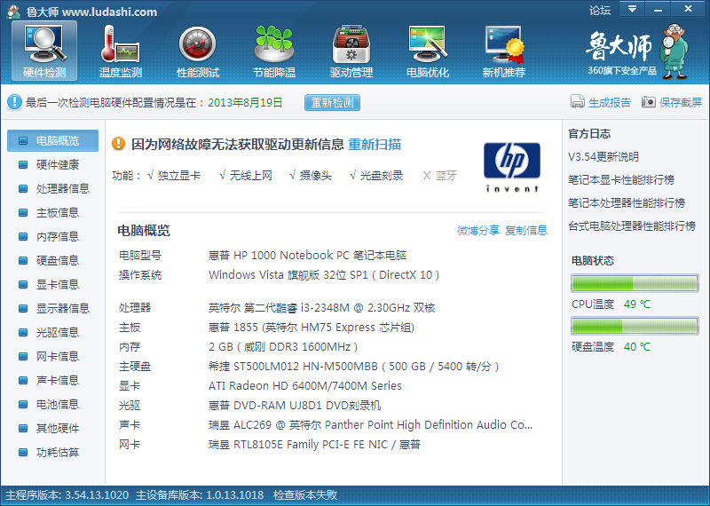Open 新机推荐 new machine recommendations

tap(503, 51)
